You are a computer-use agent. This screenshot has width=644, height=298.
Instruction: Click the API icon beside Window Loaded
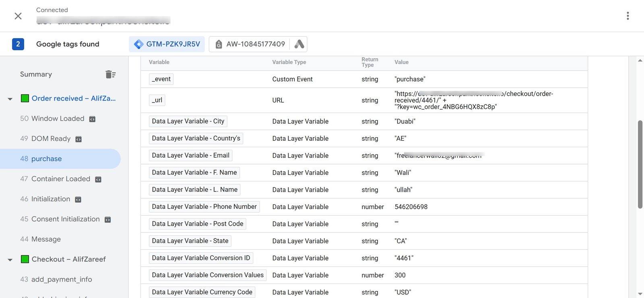point(92,119)
